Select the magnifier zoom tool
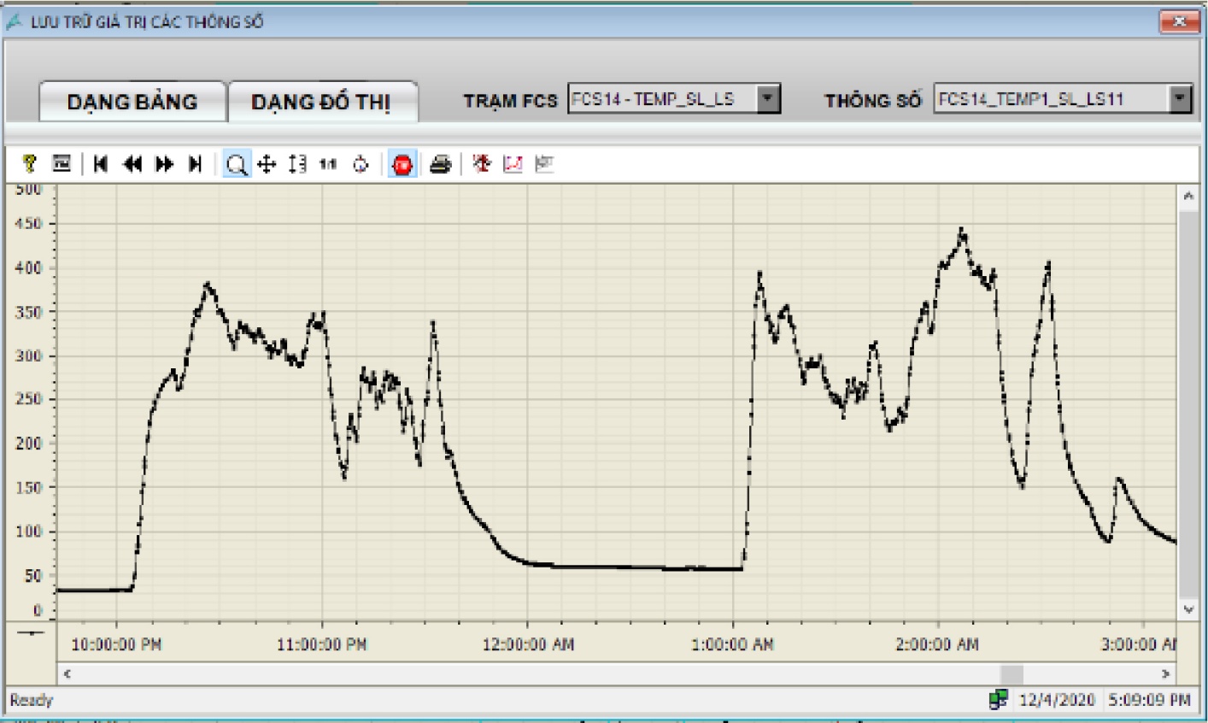Screen dimensions: 1208x723 237,164
